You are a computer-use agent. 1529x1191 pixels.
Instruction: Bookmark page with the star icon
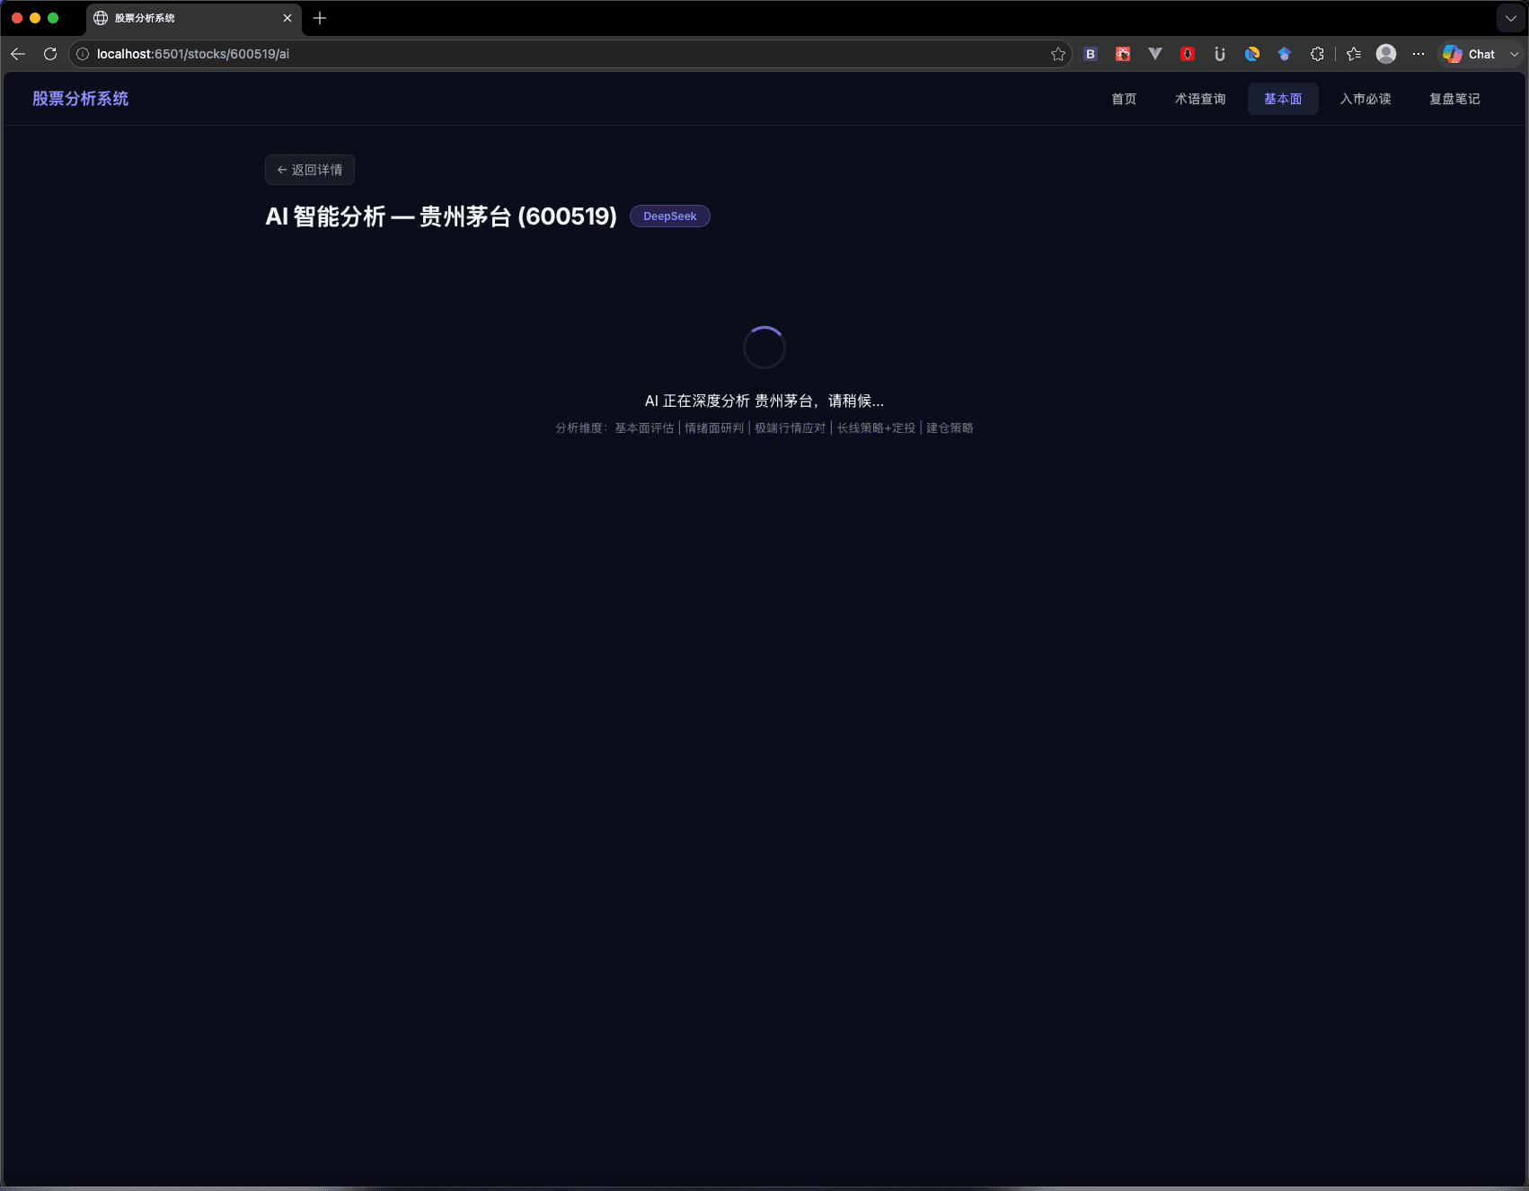click(1058, 54)
